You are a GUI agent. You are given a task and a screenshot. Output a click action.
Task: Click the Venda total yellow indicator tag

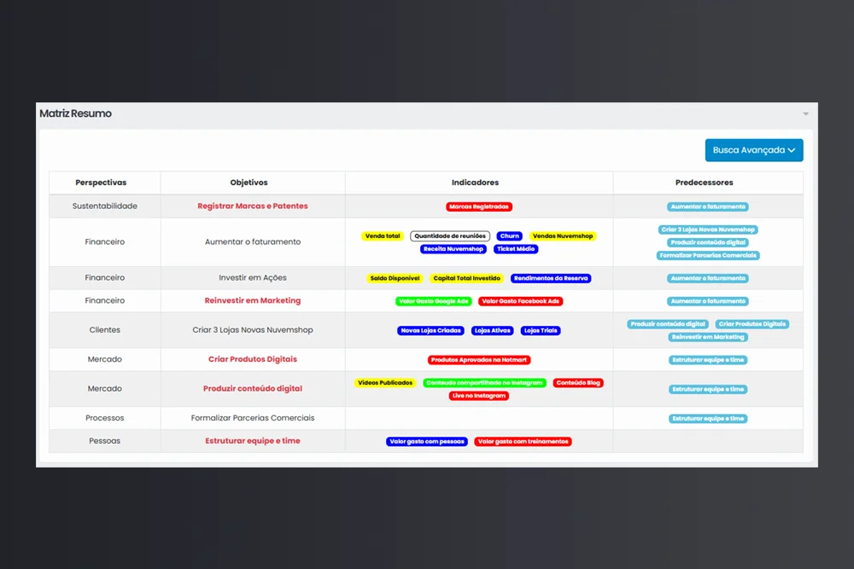click(x=382, y=236)
